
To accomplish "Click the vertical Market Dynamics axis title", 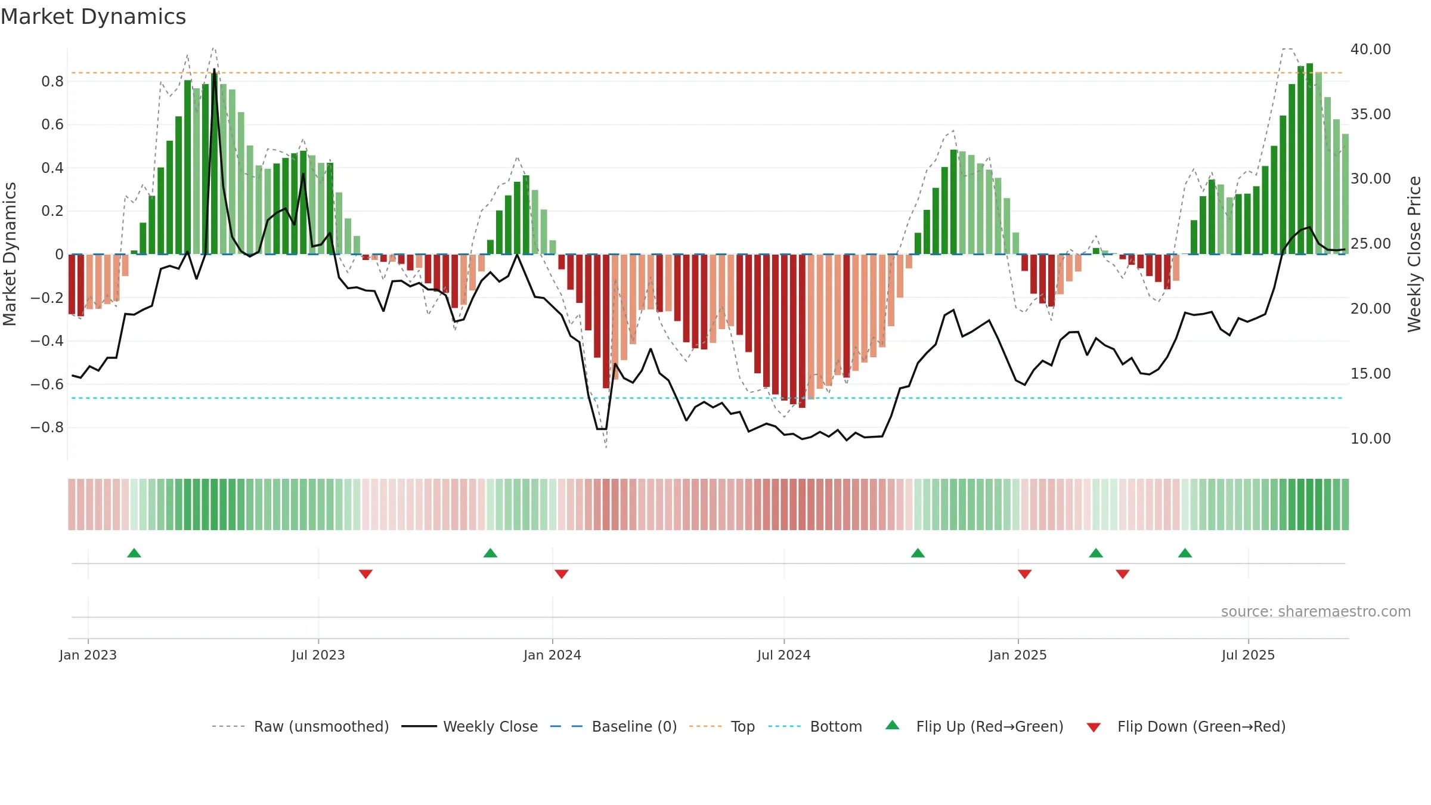I will pos(10,254).
